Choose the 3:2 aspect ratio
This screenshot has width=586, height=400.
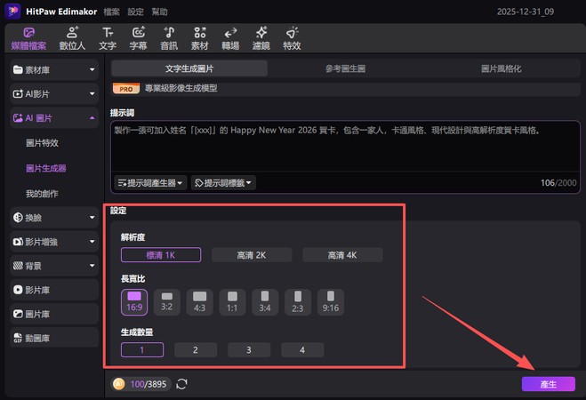click(x=166, y=302)
